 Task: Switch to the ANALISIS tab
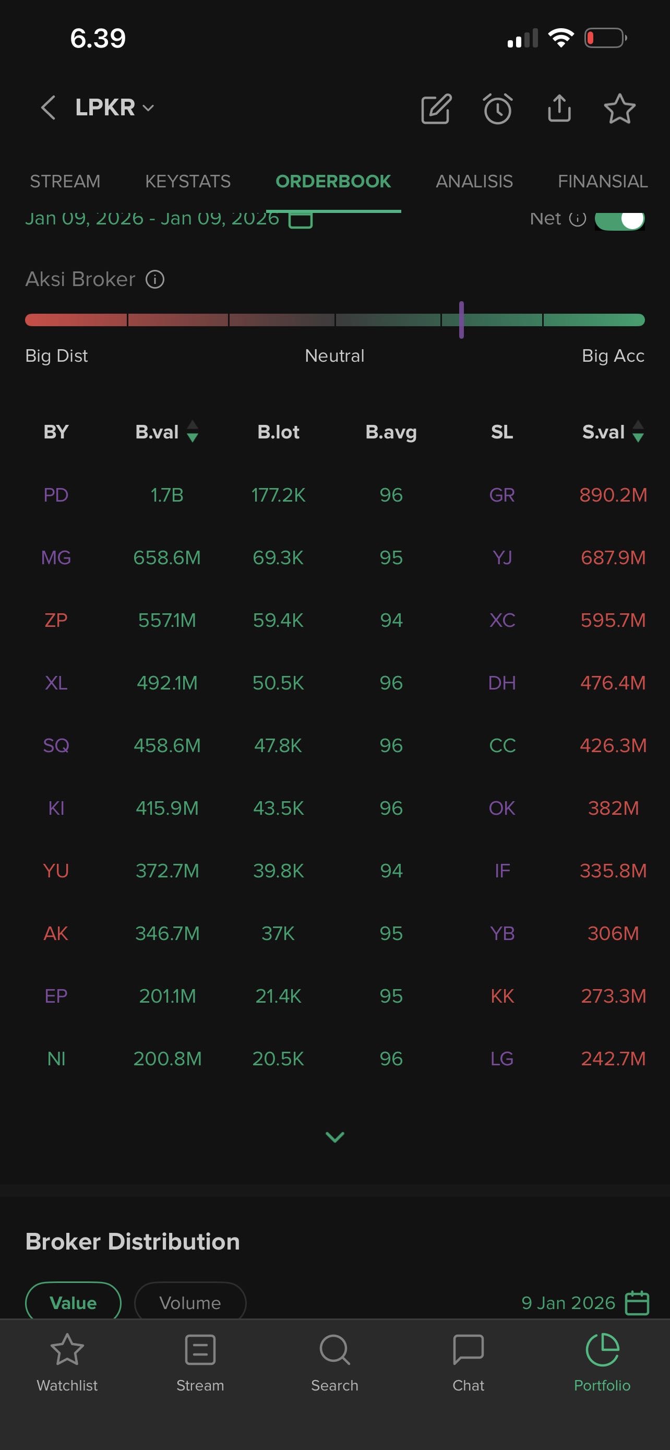pos(474,181)
